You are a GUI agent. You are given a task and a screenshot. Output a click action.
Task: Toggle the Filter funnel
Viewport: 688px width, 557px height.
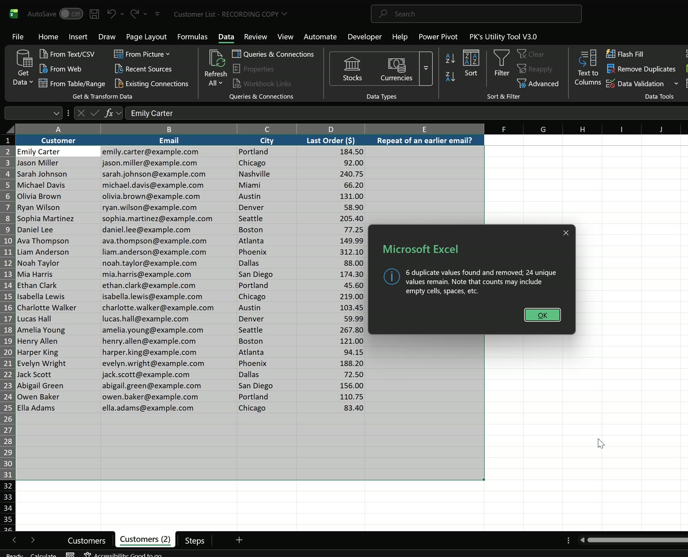[x=501, y=63]
